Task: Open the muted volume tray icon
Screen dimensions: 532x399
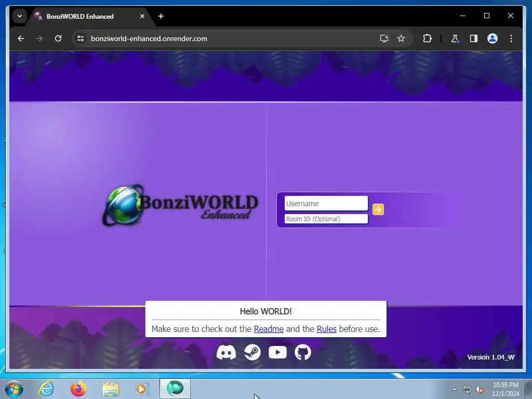Action: [x=480, y=389]
